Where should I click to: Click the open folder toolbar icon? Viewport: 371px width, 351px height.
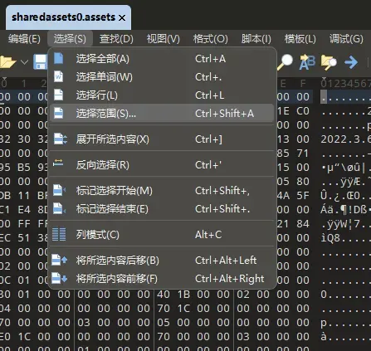pos(7,62)
